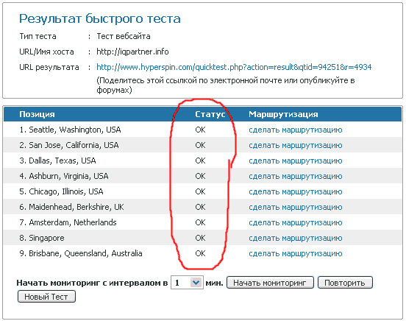Open the hyperspin.com result URL link
This screenshot has width=406, height=321.
click(x=234, y=67)
